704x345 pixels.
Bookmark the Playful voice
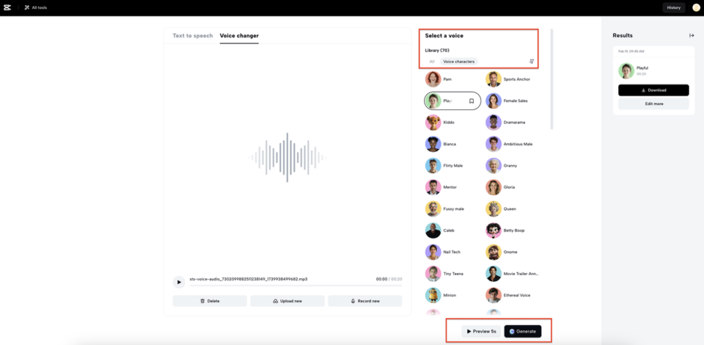pyautogui.click(x=472, y=101)
